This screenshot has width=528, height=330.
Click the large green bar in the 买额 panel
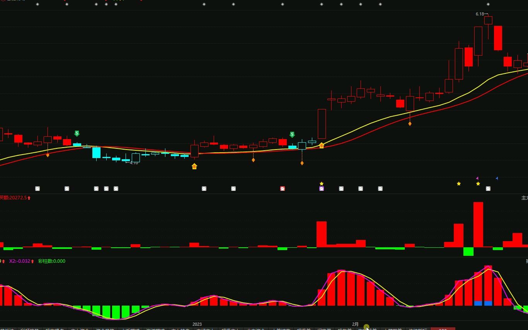(x=468, y=252)
